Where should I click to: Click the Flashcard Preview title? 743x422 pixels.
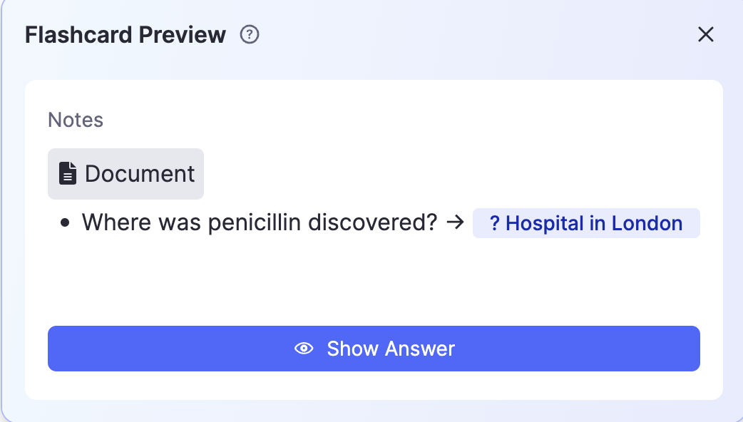pos(125,34)
